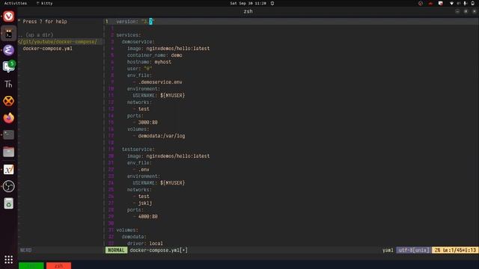Select docker-compose.yml in the file tree

48,49
